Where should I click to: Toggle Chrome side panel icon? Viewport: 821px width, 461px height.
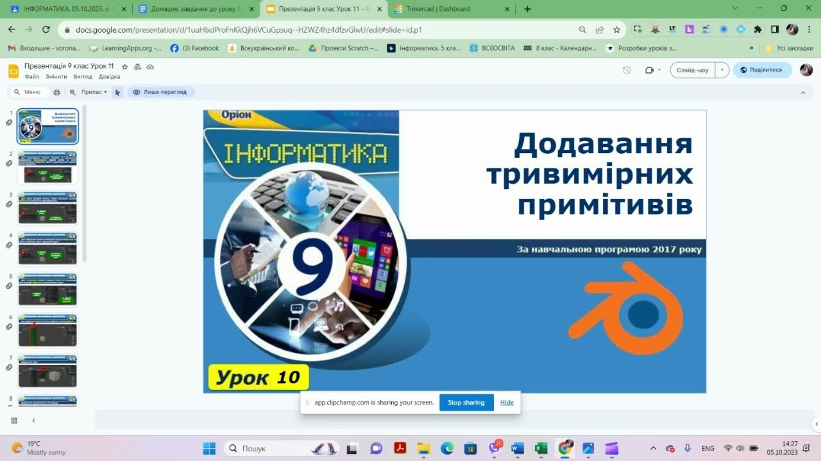775,29
